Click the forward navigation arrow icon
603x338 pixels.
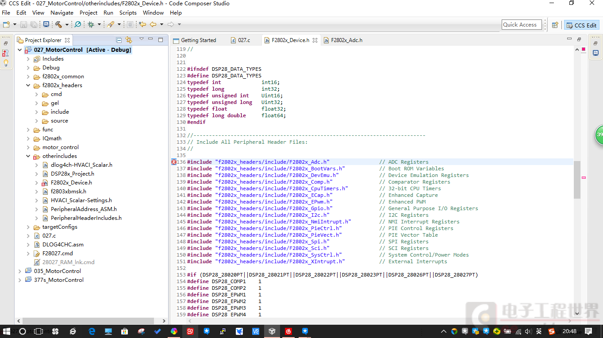pos(170,25)
